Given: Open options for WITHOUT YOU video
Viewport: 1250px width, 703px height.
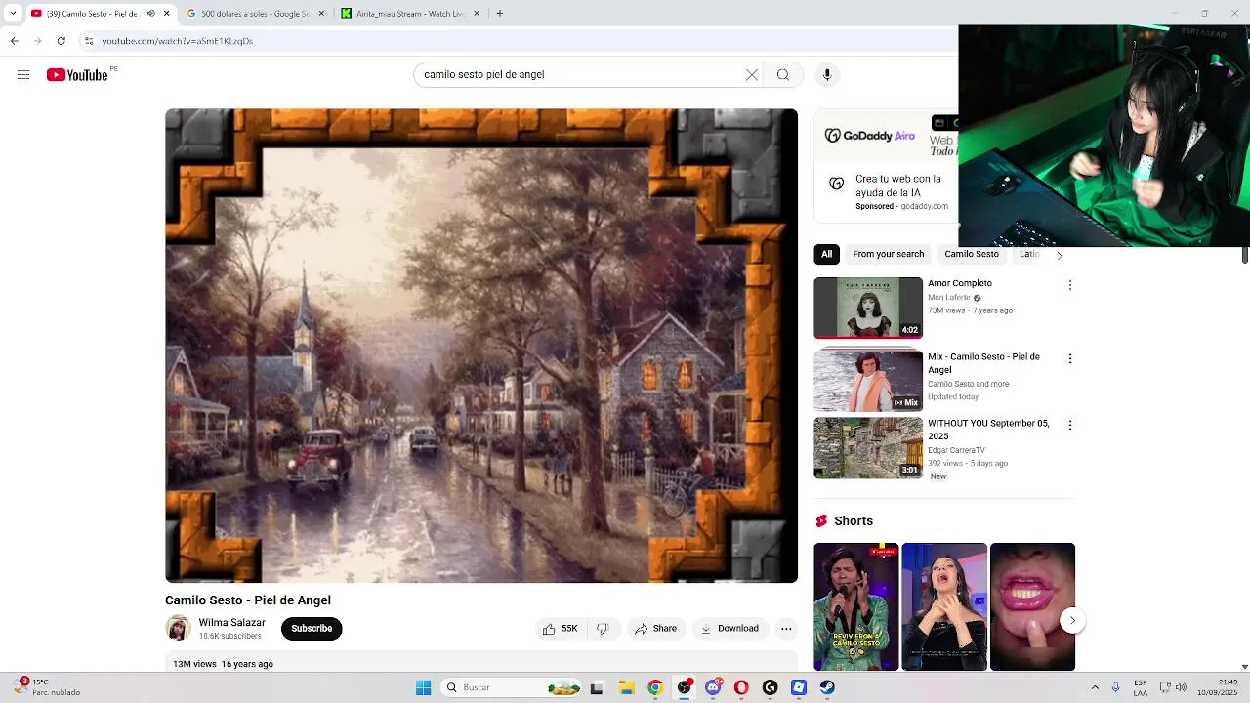Looking at the screenshot, I should click(1070, 425).
